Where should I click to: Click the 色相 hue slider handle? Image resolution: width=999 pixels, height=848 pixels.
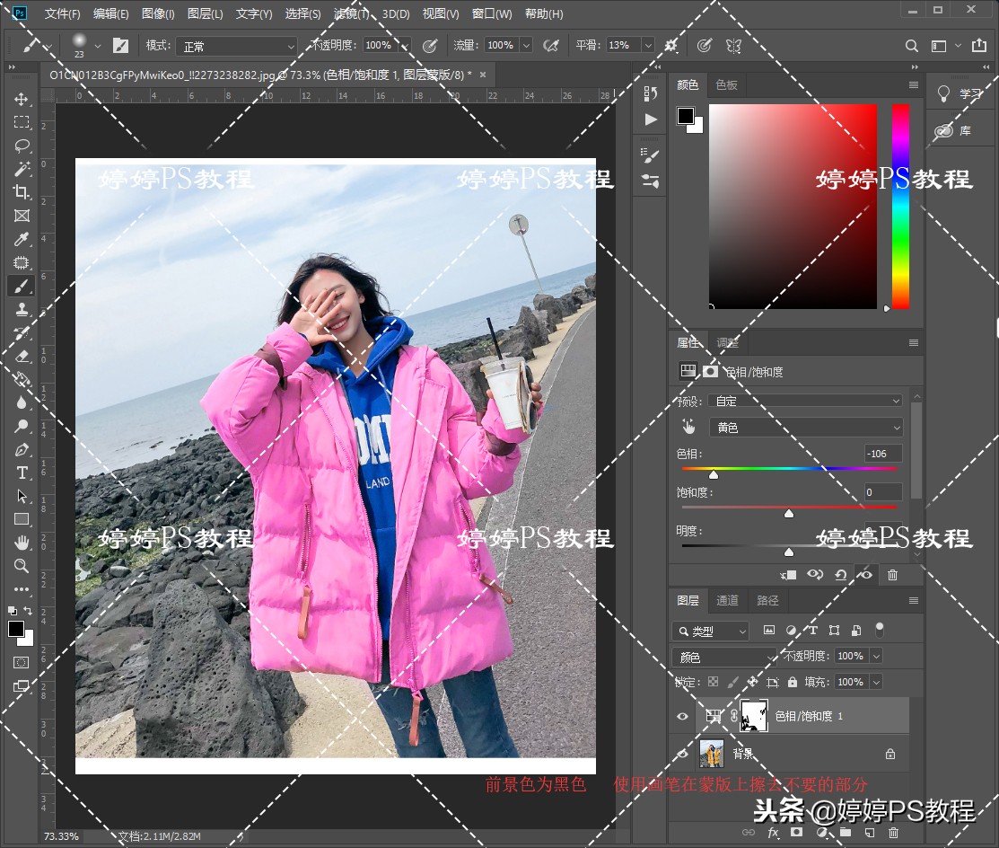714,474
